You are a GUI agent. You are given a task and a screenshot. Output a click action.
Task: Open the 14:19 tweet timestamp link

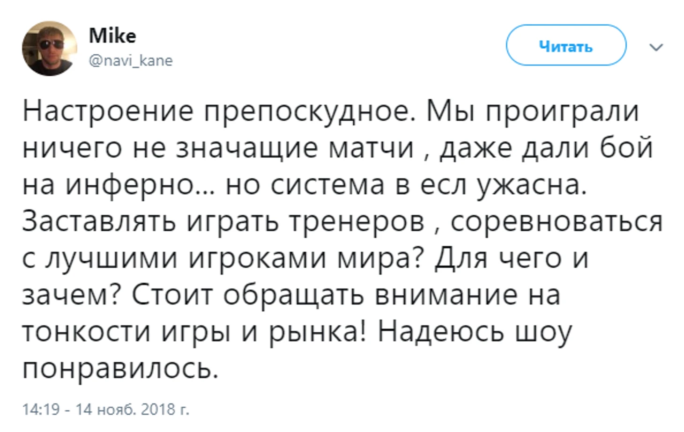point(41,410)
